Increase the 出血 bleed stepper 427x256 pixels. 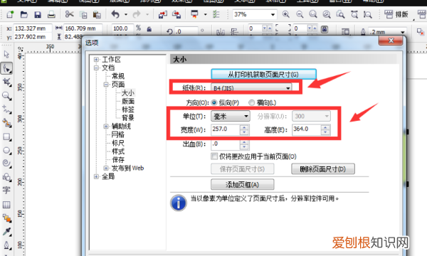coord(244,142)
